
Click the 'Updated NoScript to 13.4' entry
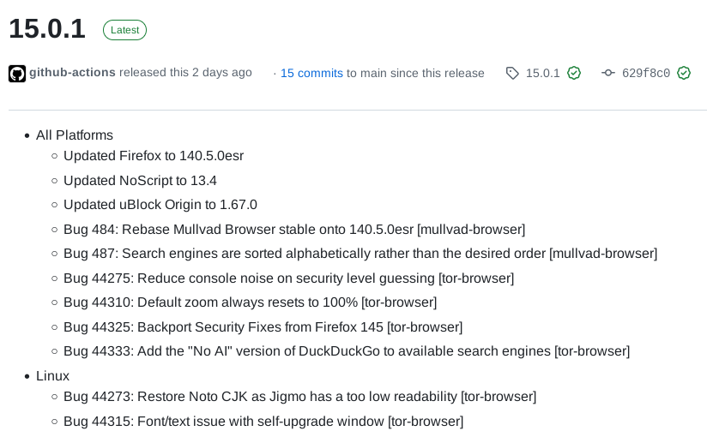point(140,181)
